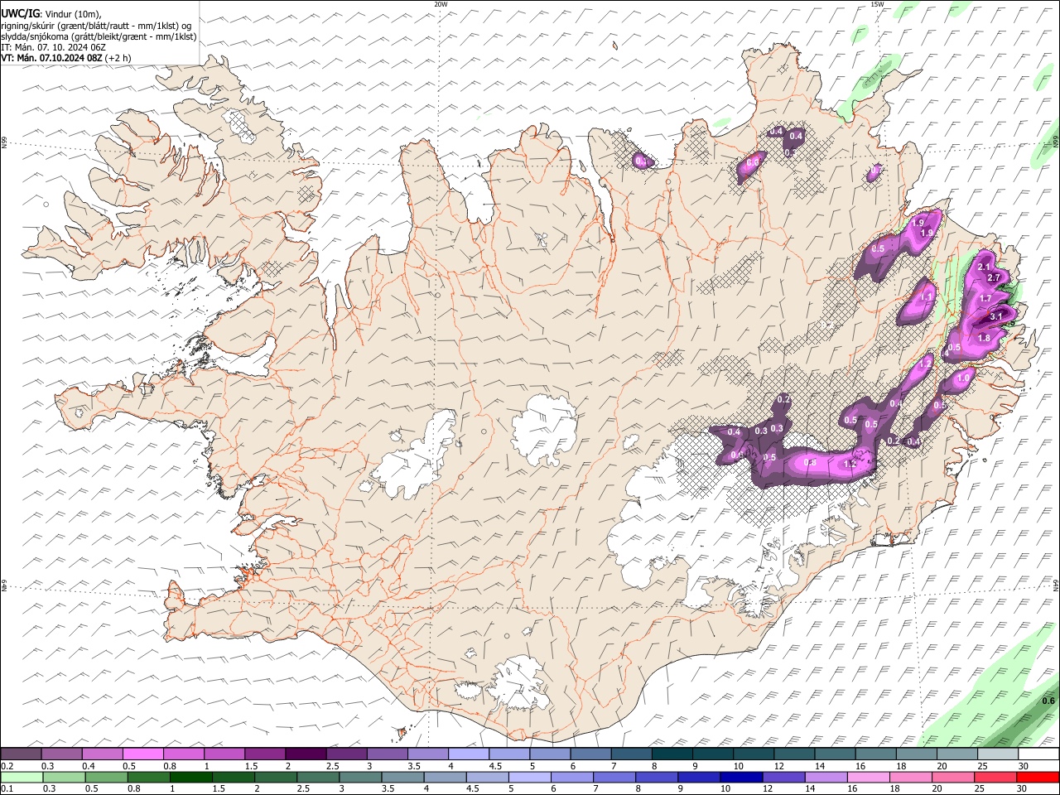Select the lavender 4 swatch in purple scale
1060x795 pixels.
coord(468,754)
